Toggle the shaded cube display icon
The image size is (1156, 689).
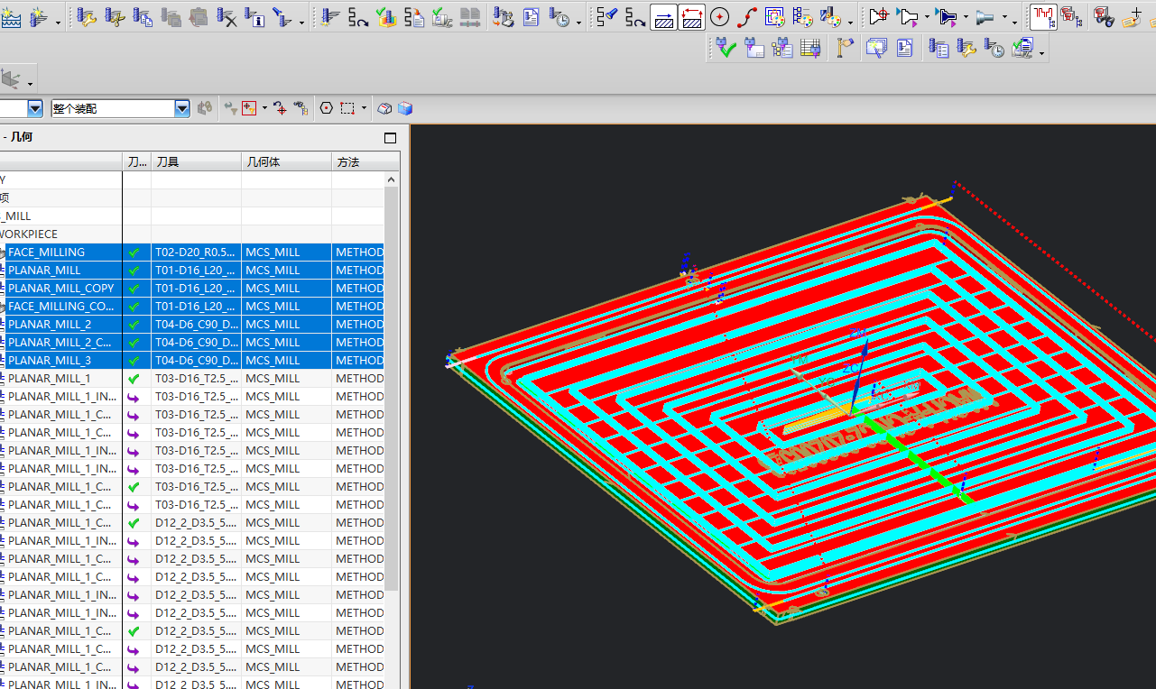[405, 108]
